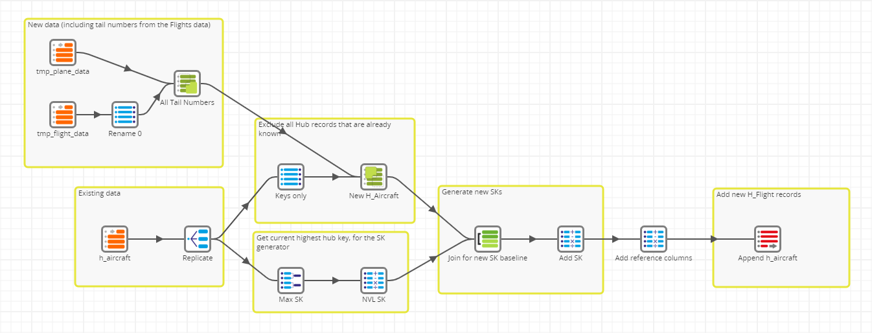Click the 'Max SK' label text
Screen dimensions: 872x333
coord(291,299)
